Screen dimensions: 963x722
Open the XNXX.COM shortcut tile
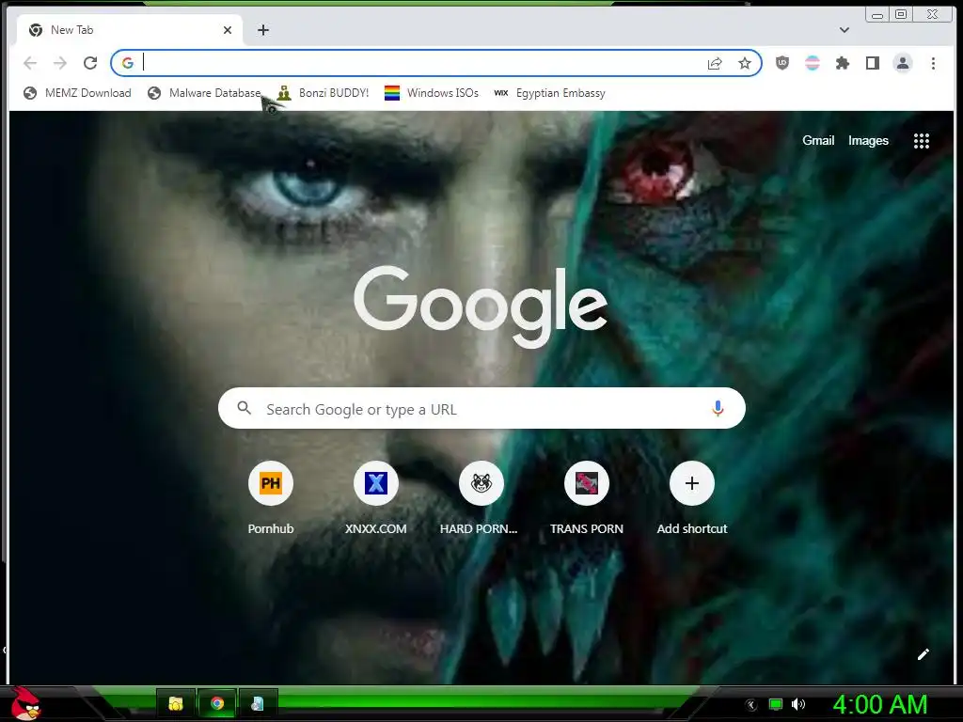point(376,498)
